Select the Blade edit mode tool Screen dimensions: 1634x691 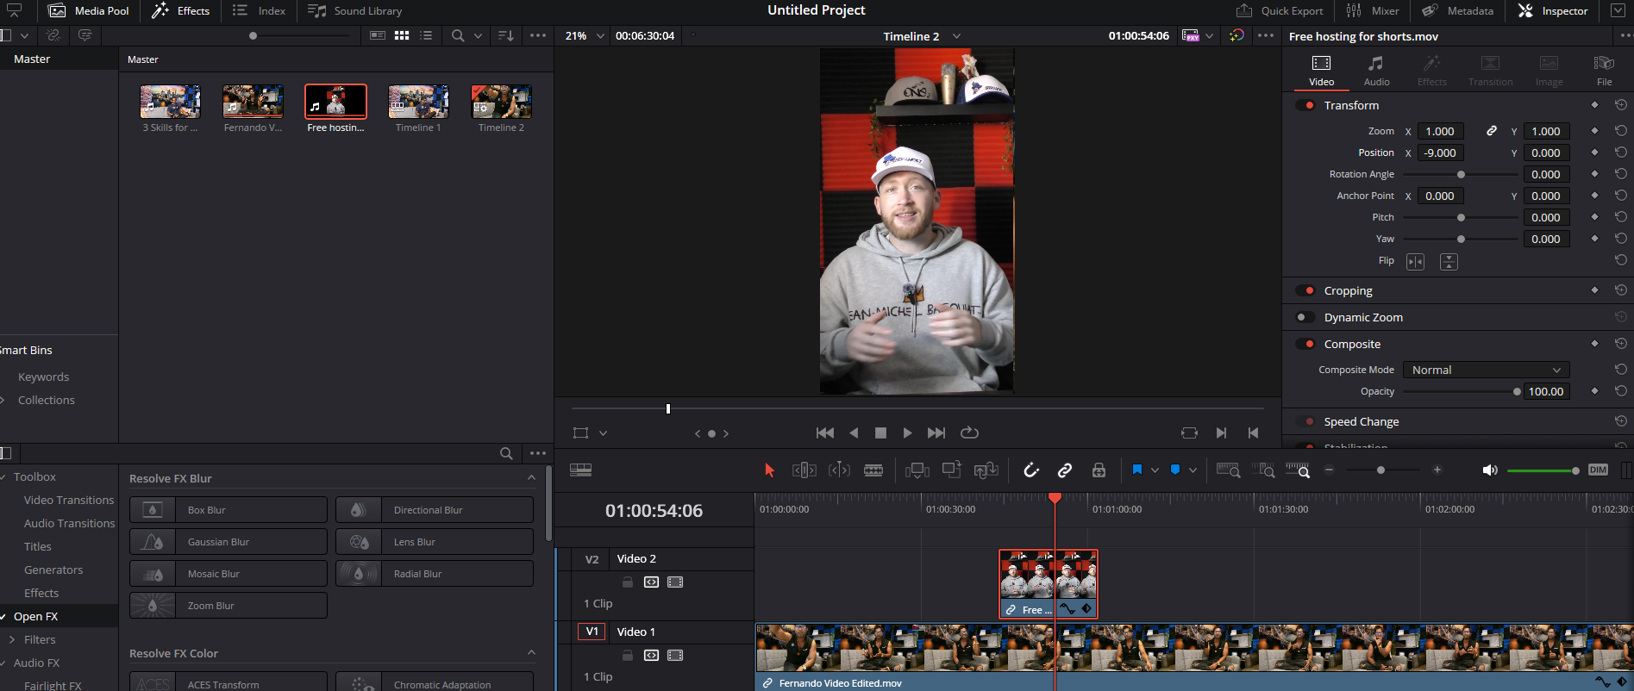[873, 470]
